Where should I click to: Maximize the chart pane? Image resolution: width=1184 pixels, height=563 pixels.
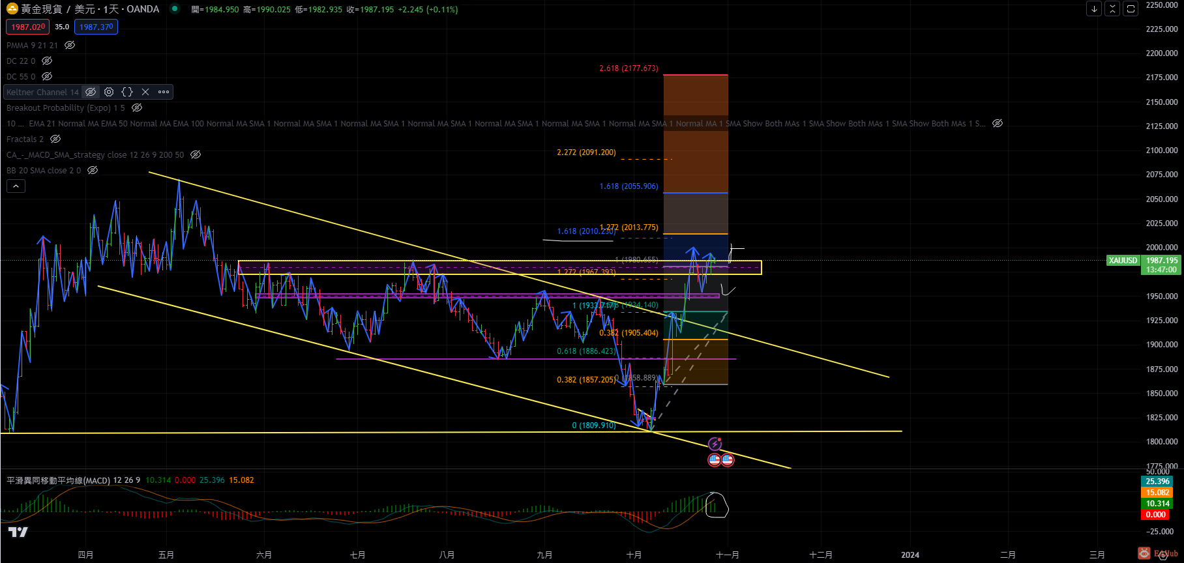[1131, 8]
